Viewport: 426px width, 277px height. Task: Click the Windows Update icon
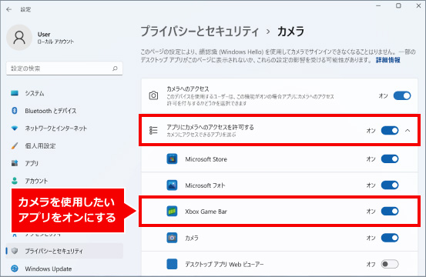coord(15,269)
